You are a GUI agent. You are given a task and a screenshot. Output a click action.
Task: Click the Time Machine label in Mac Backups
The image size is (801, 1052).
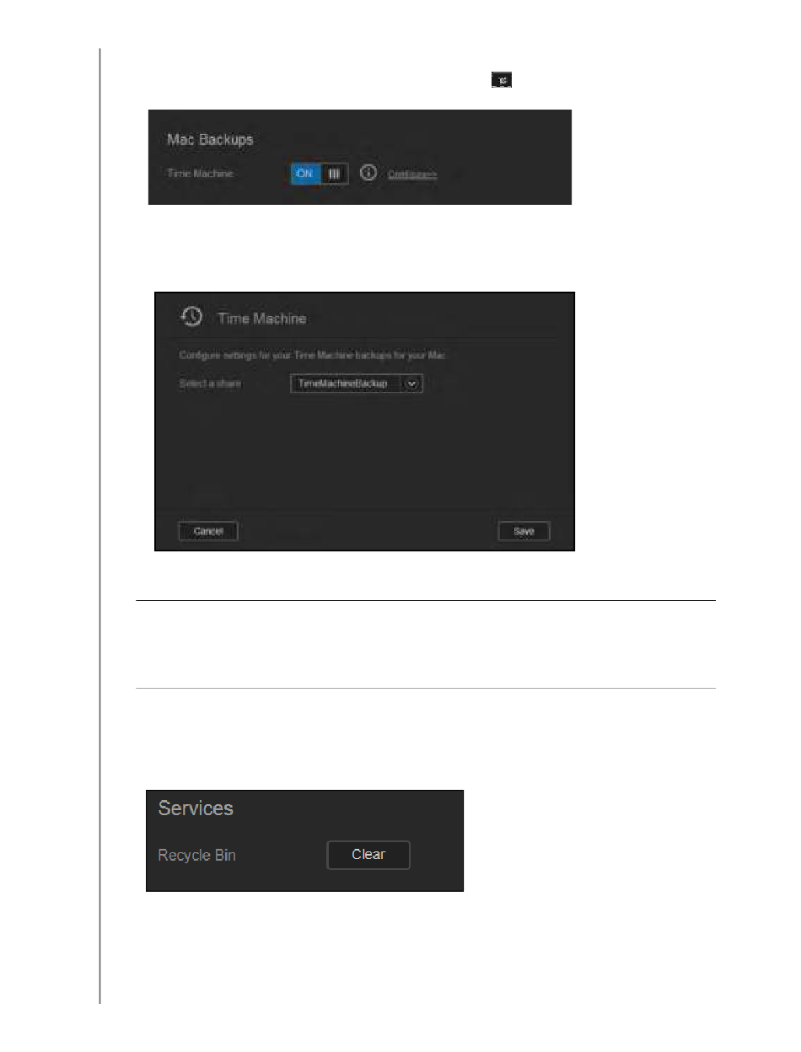pos(196,174)
